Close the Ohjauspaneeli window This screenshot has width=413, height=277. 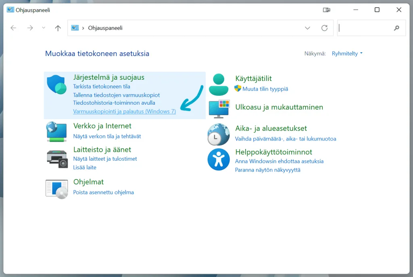[x=399, y=10]
